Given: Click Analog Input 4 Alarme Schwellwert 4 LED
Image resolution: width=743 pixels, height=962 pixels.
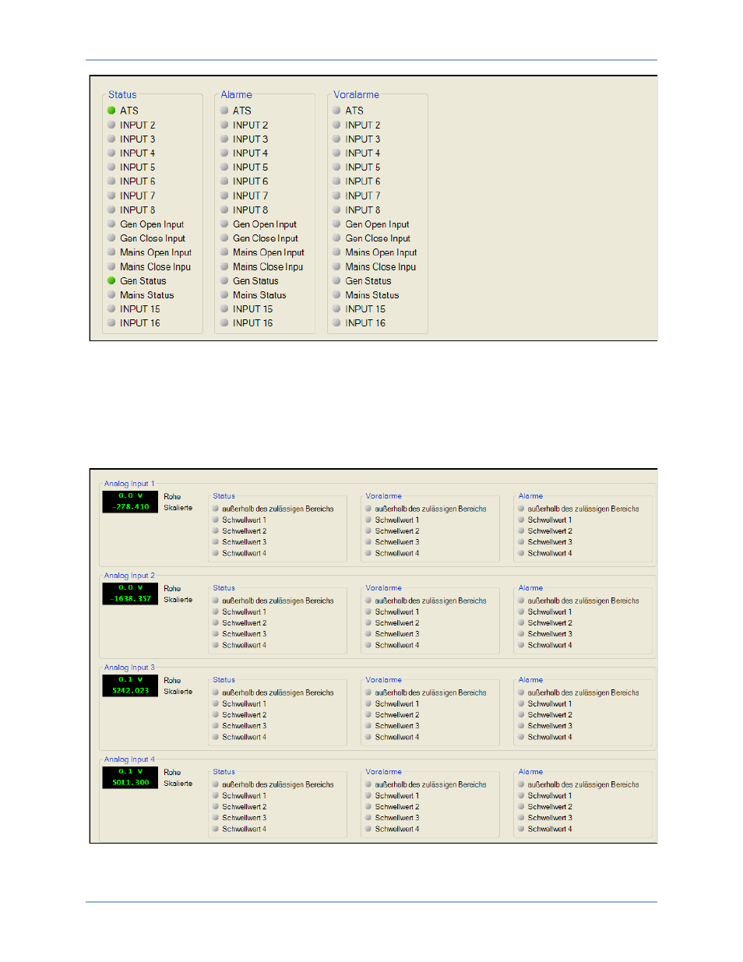Looking at the screenshot, I should click(x=521, y=829).
